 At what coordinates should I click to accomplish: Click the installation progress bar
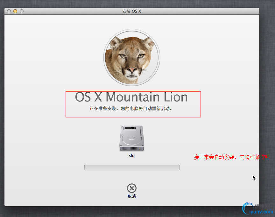coord(132,168)
